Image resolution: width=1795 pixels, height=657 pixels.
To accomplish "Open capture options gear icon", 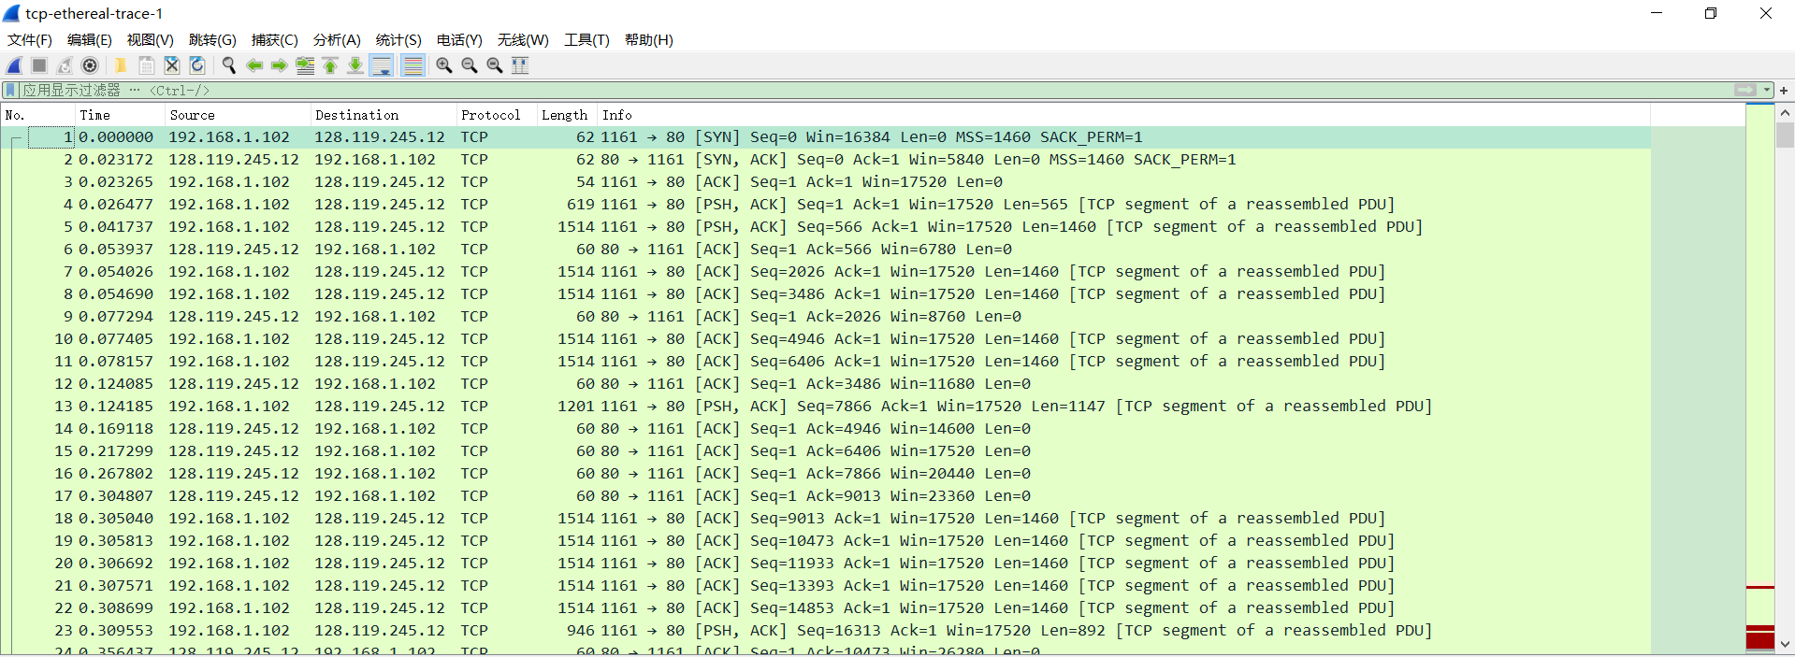I will click(x=90, y=65).
